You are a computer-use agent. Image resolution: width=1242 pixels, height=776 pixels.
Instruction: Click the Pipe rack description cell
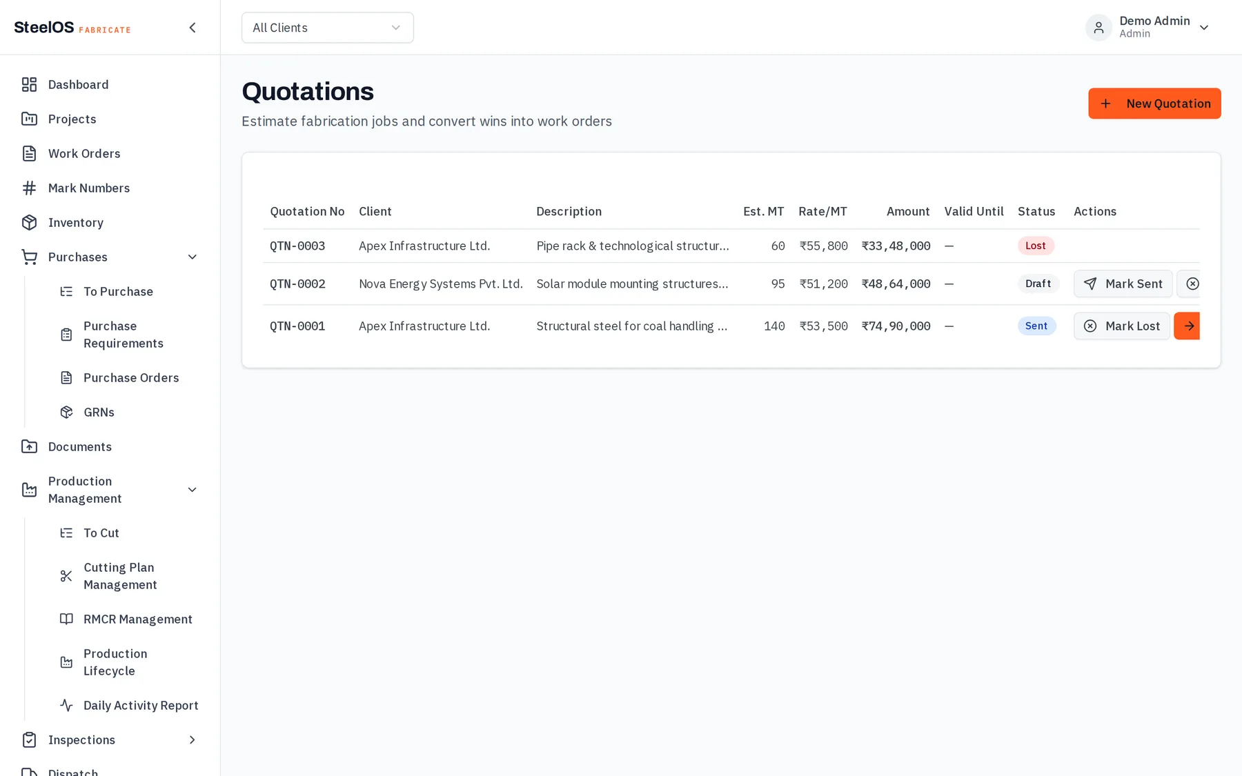[633, 246]
